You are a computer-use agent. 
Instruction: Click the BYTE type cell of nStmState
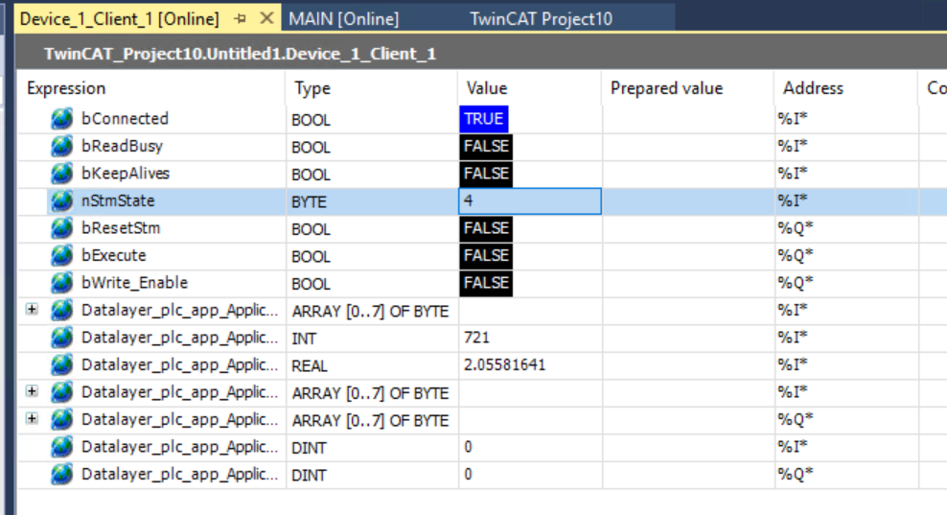coord(372,201)
